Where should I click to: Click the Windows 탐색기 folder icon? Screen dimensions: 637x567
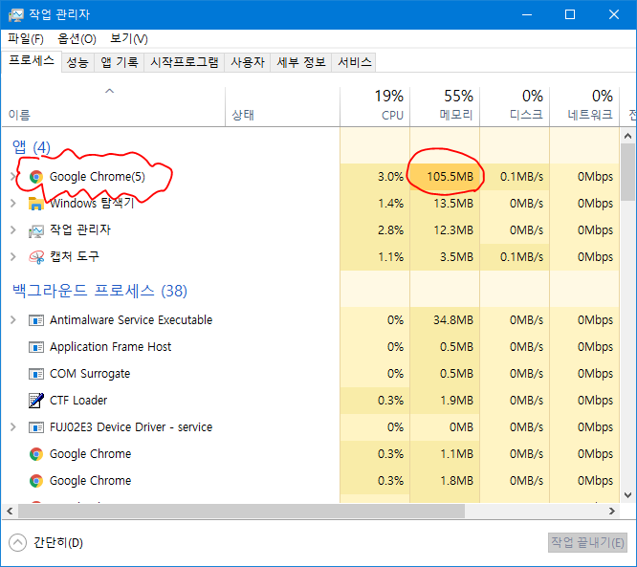[36, 203]
